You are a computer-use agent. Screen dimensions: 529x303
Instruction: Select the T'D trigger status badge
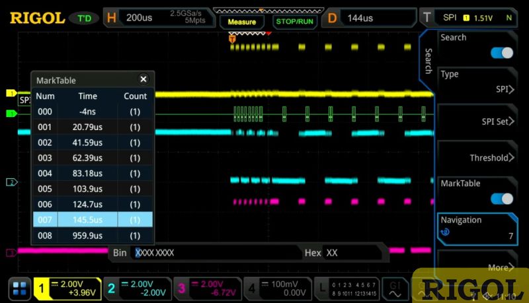85,18
